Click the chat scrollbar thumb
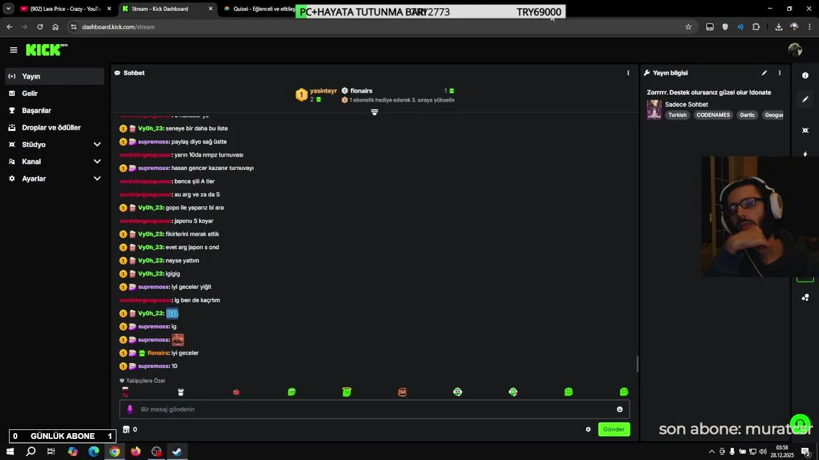This screenshot has width=819, height=460. click(637, 364)
